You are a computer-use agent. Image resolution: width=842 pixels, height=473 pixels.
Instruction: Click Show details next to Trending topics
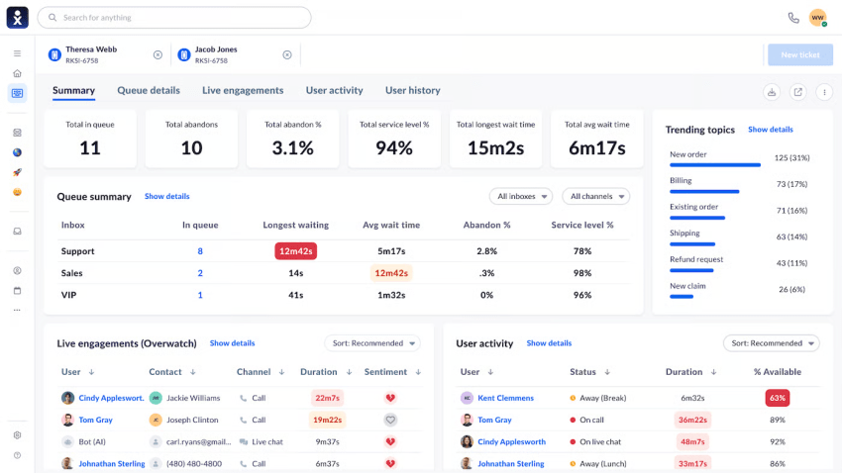[x=770, y=130]
